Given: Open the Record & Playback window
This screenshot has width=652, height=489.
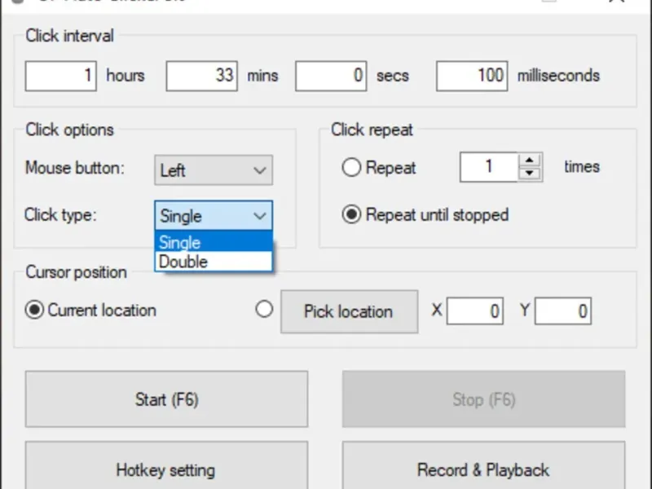Looking at the screenshot, I should (x=483, y=469).
